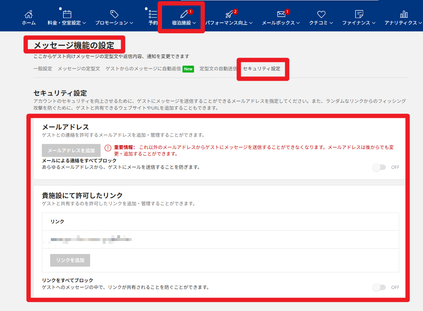Click the list icon for 予約
Viewport: 423px width, 311px height.
click(153, 14)
